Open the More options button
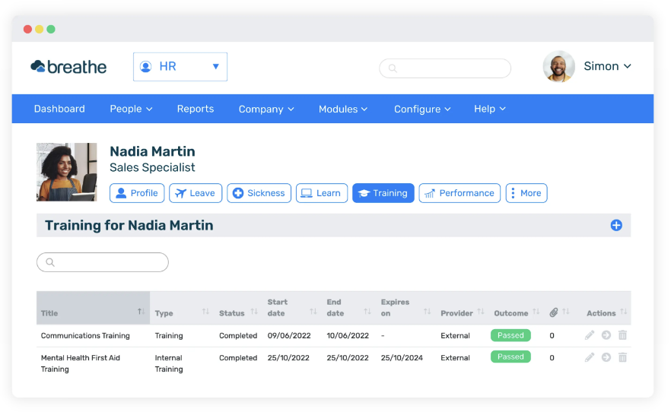Image resolution: width=671 pixels, height=412 pixels. pos(526,193)
